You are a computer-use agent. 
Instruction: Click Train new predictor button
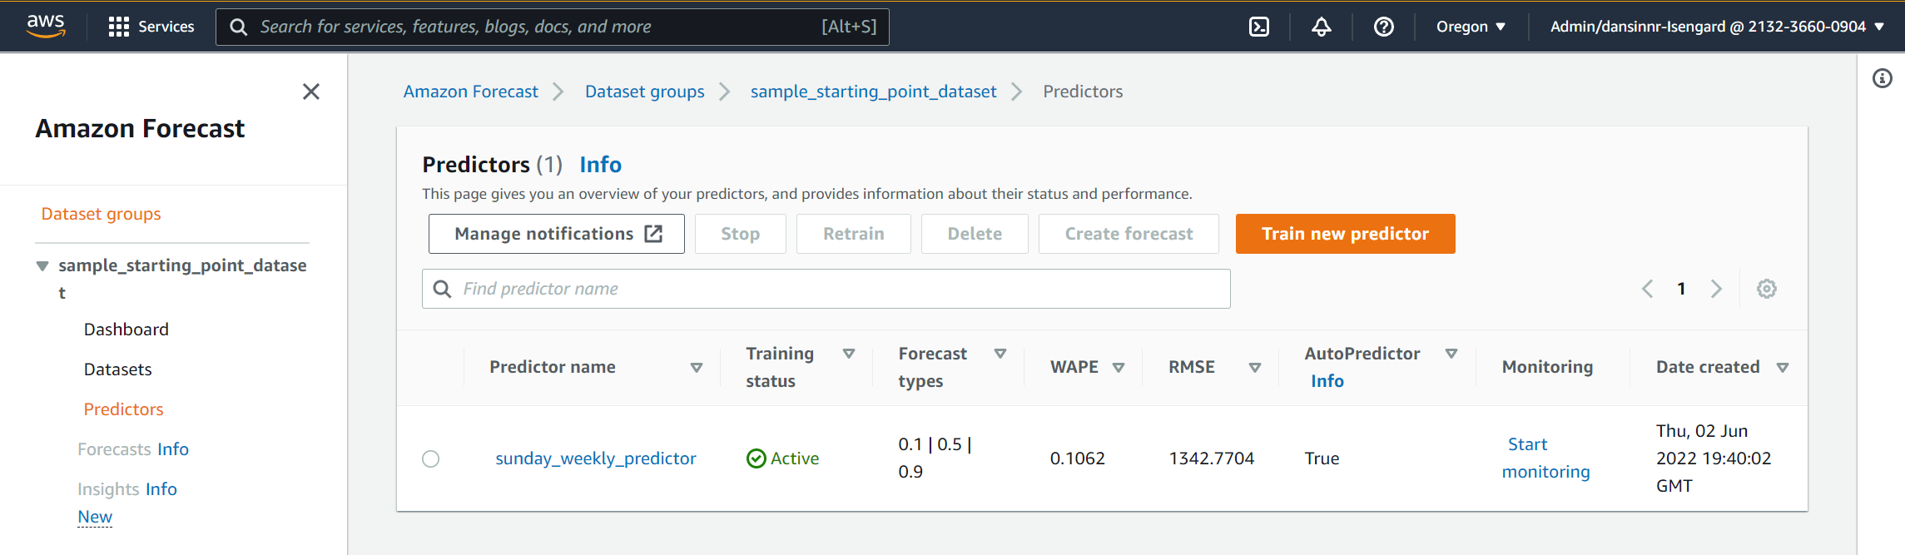coord(1346,234)
